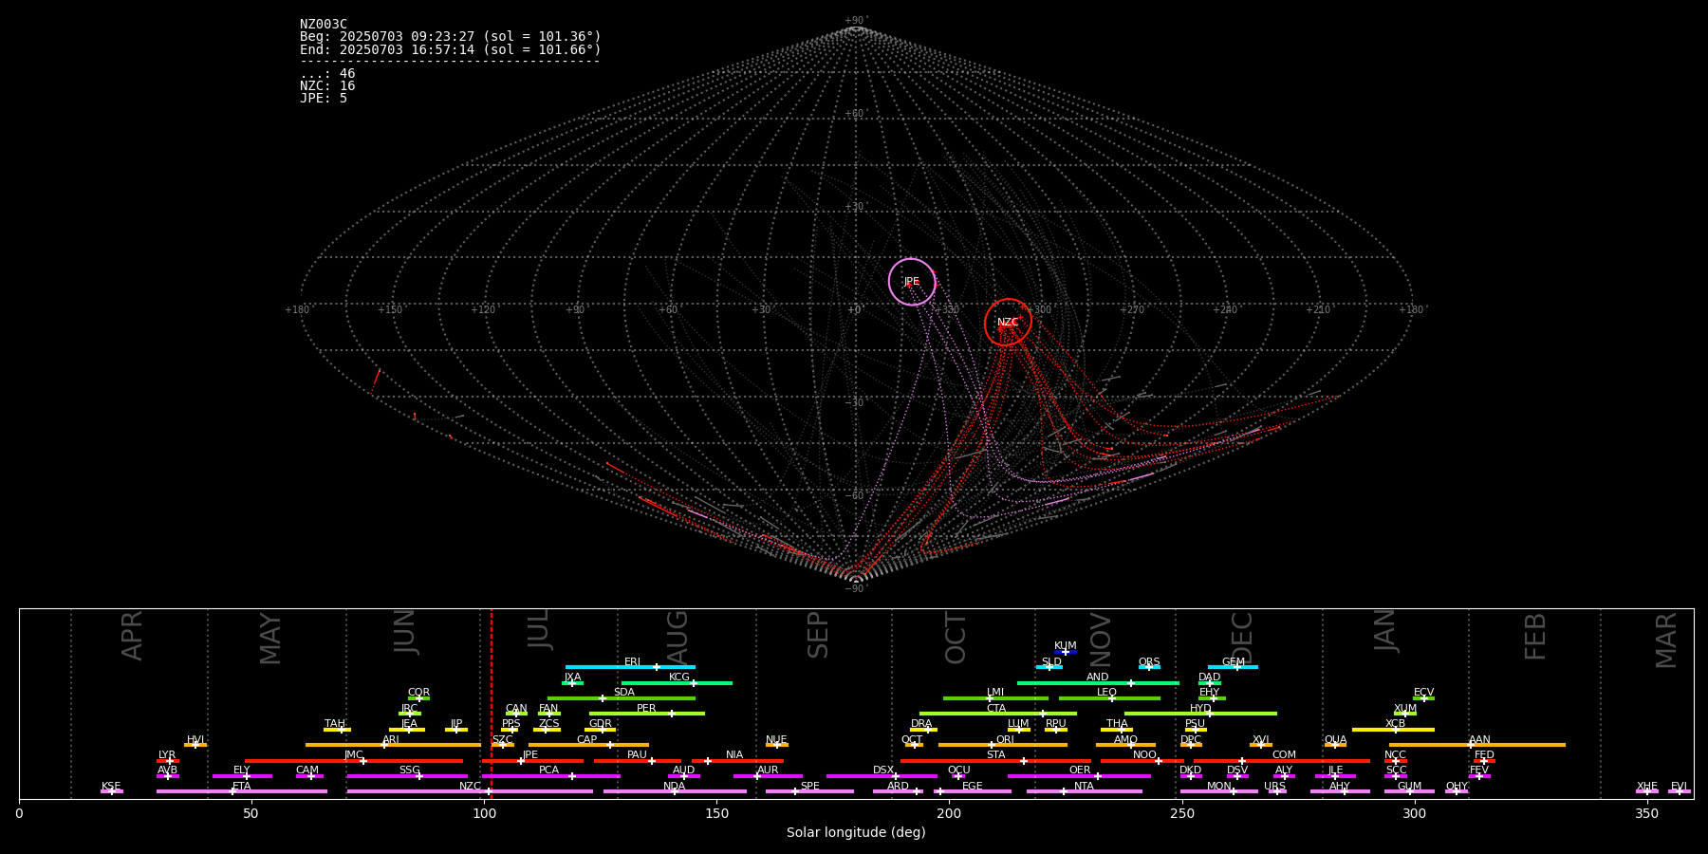Click the SLD shower label
Viewport: 1708px width, 854px height.
(1051, 662)
